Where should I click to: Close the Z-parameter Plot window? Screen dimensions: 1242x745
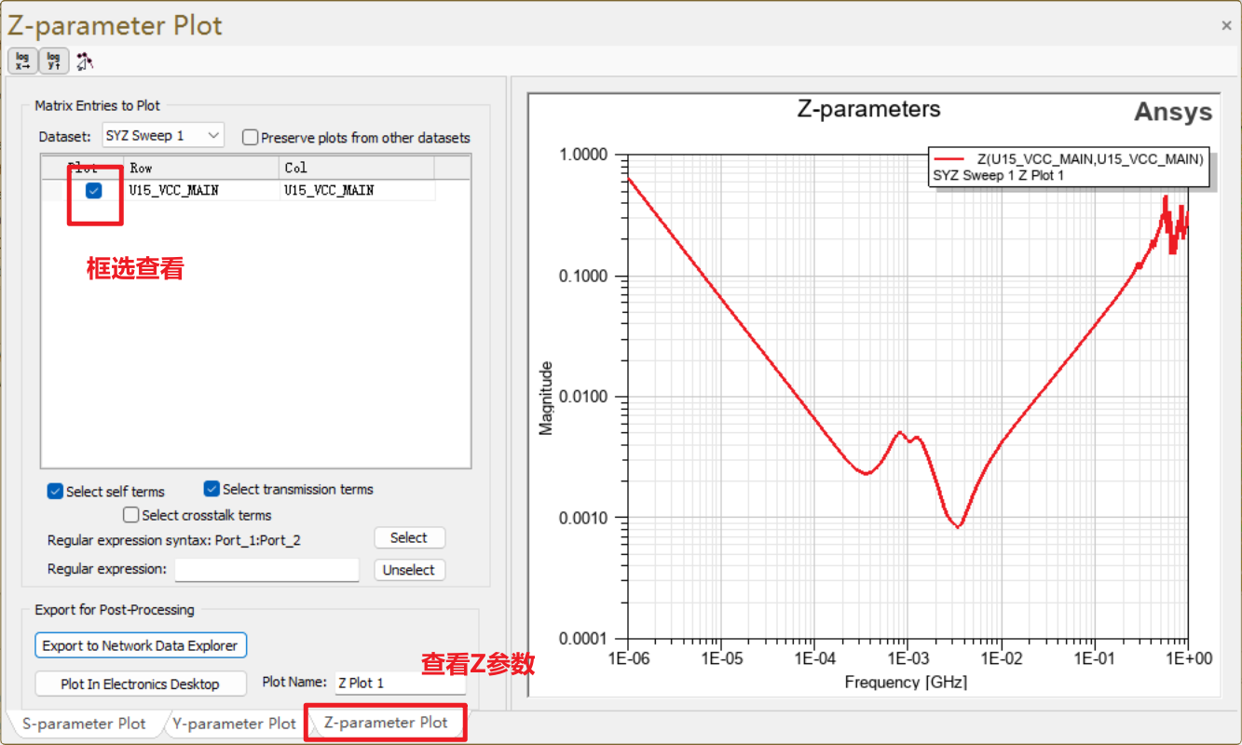pyautogui.click(x=1227, y=26)
